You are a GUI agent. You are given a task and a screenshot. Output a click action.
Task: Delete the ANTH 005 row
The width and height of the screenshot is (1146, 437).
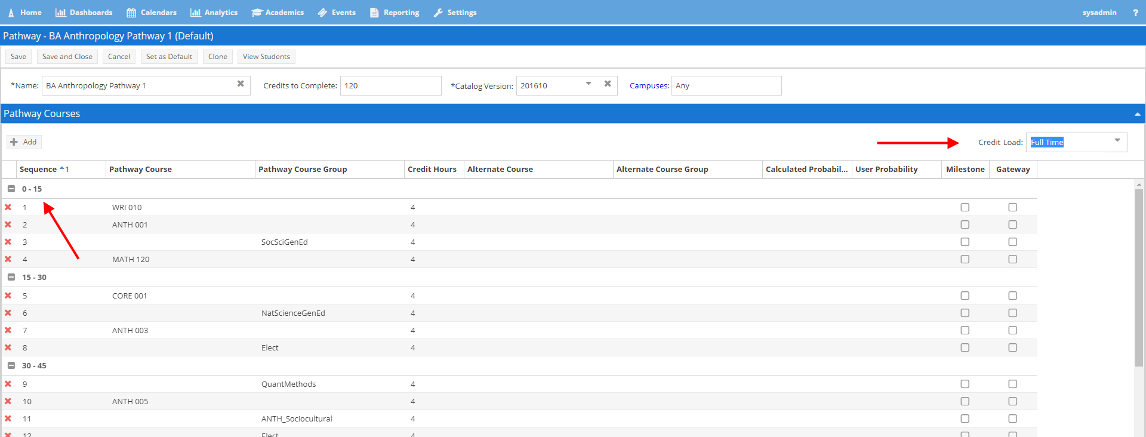(x=8, y=401)
